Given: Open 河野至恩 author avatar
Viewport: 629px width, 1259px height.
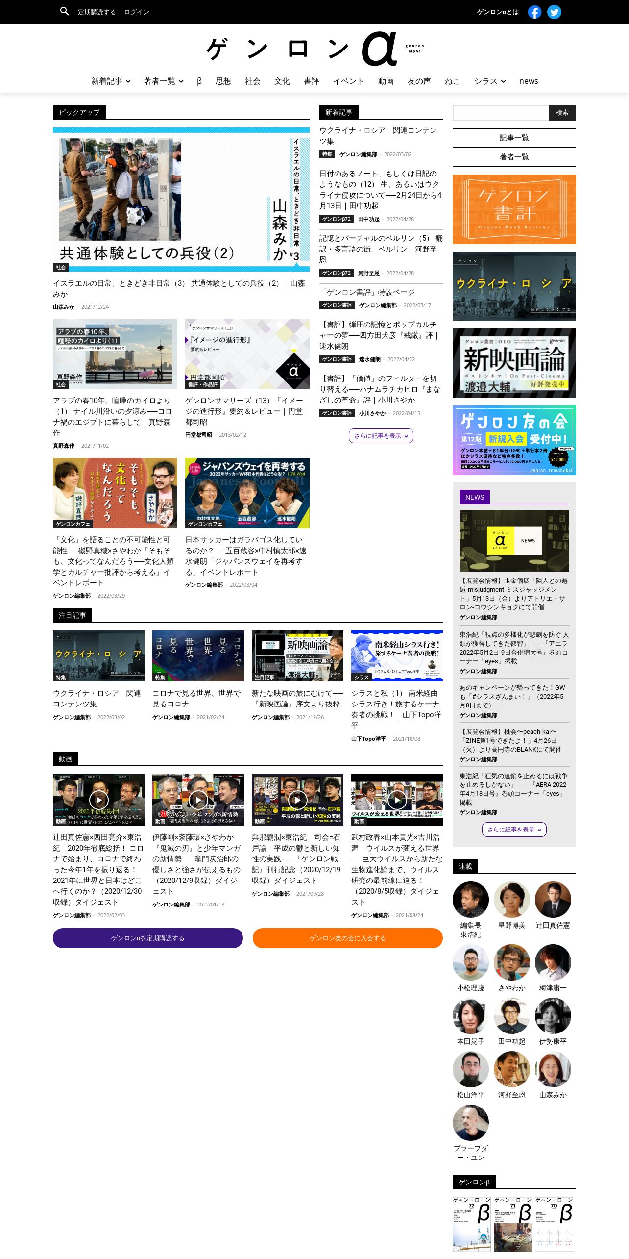Looking at the screenshot, I should 512,1069.
